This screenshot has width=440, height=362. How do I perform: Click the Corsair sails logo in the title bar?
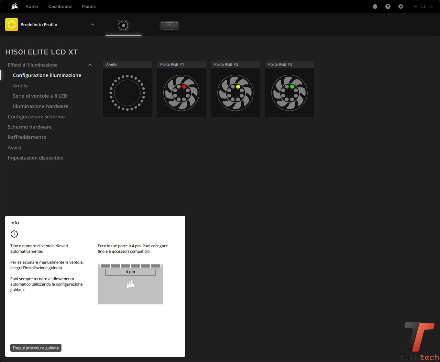click(14, 6)
